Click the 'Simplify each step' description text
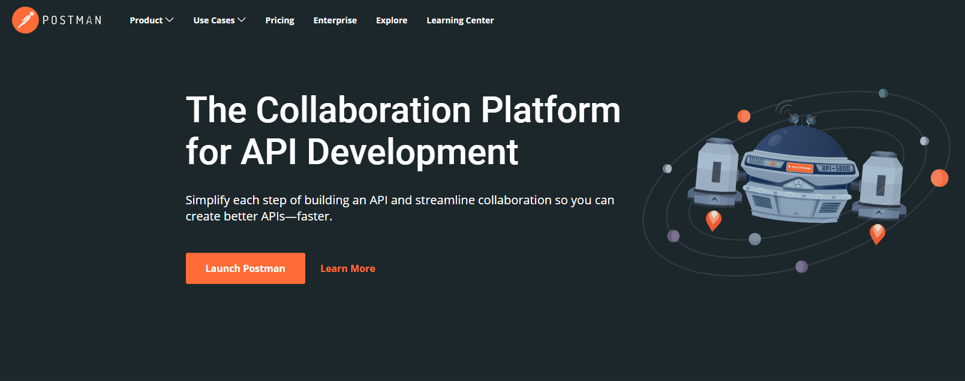 pos(400,208)
